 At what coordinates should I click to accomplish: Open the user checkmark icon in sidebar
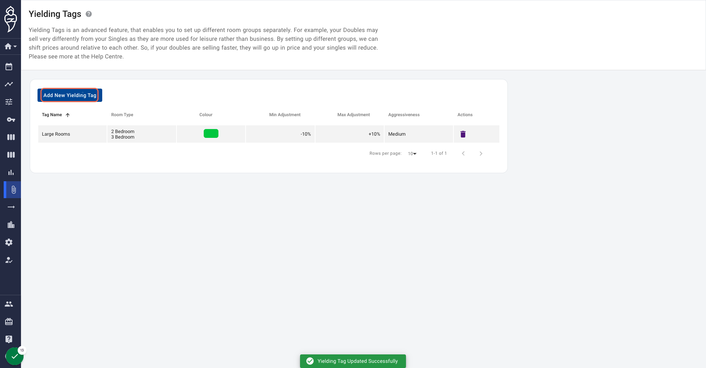[x=9, y=260]
